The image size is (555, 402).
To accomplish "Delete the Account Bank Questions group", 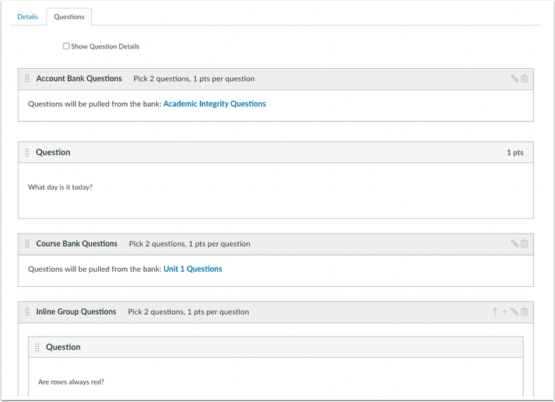I will [x=524, y=78].
